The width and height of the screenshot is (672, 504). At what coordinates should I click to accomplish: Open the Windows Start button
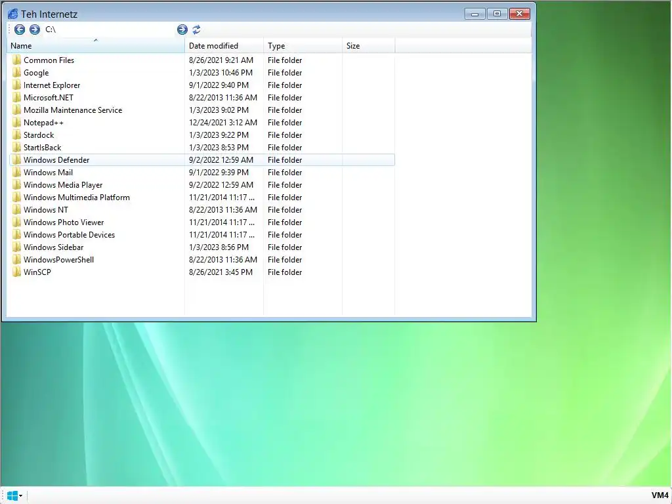tap(12, 495)
